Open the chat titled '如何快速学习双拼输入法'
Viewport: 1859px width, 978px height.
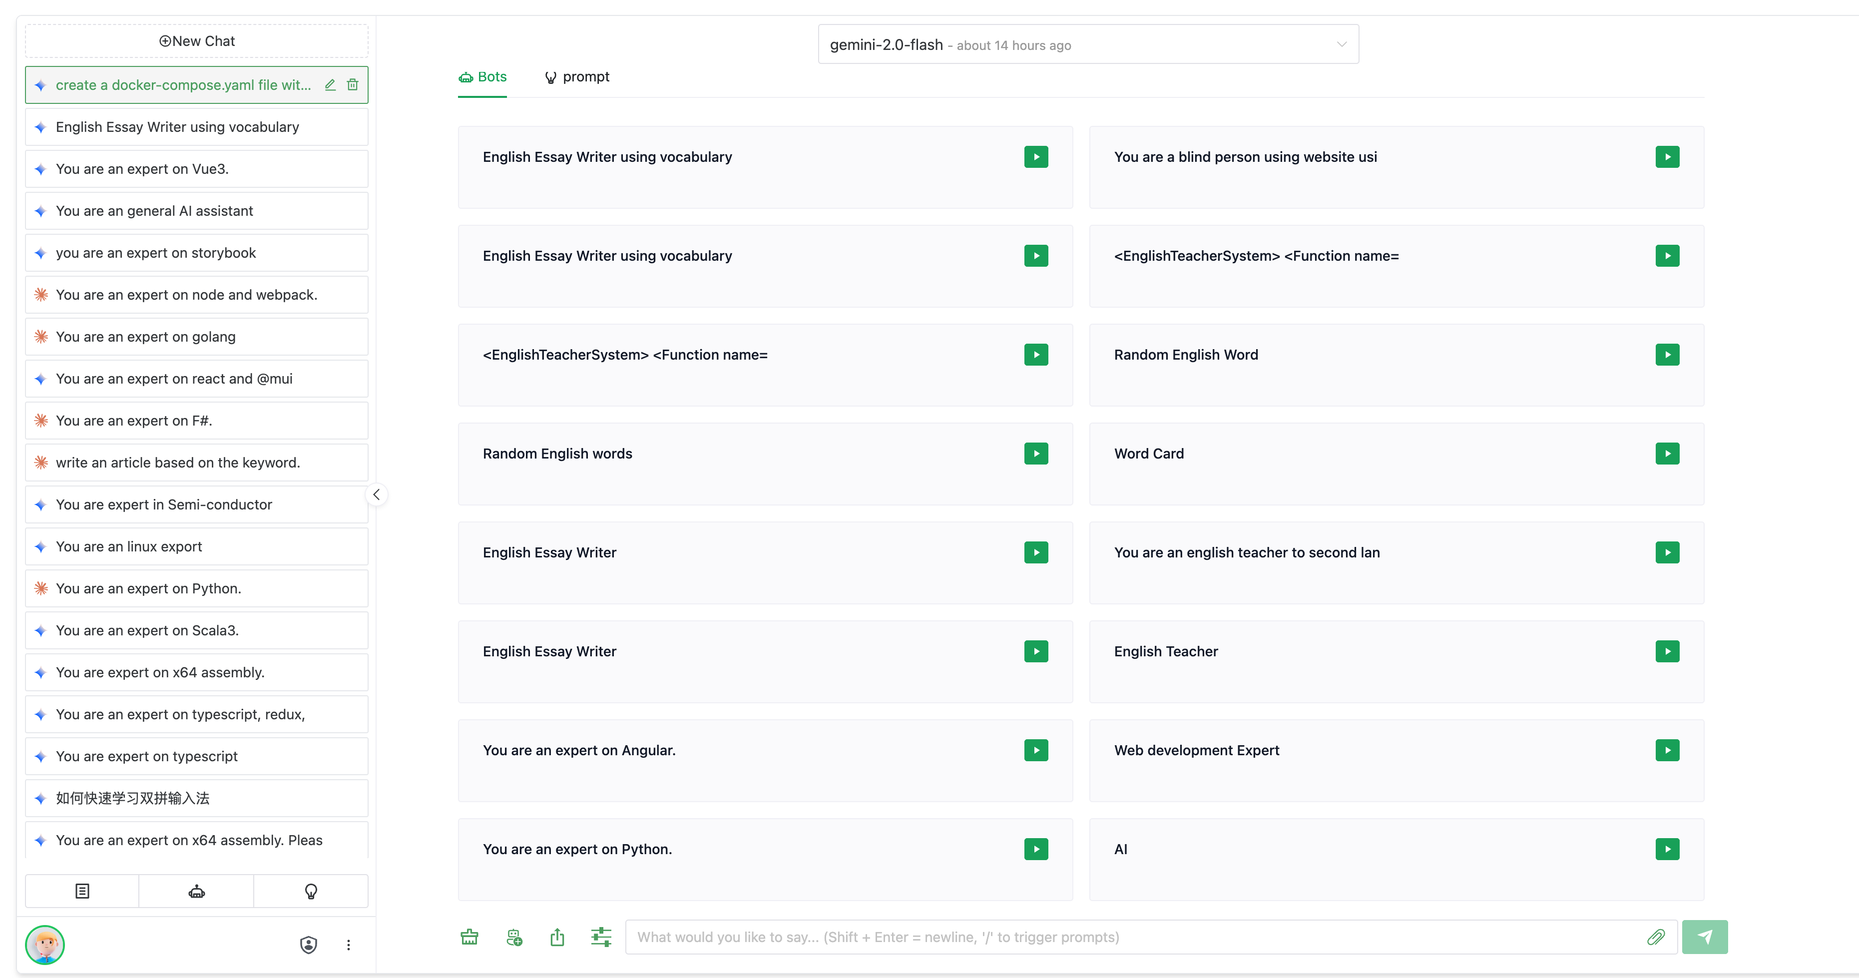point(197,798)
